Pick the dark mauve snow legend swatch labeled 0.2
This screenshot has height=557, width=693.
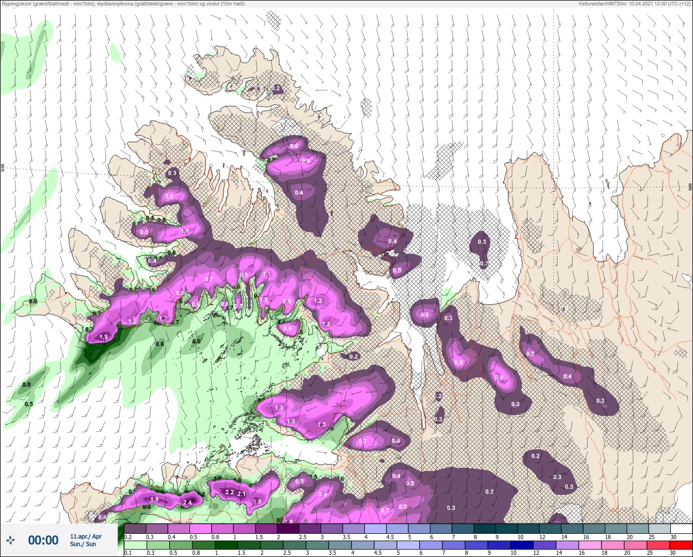pos(135,528)
